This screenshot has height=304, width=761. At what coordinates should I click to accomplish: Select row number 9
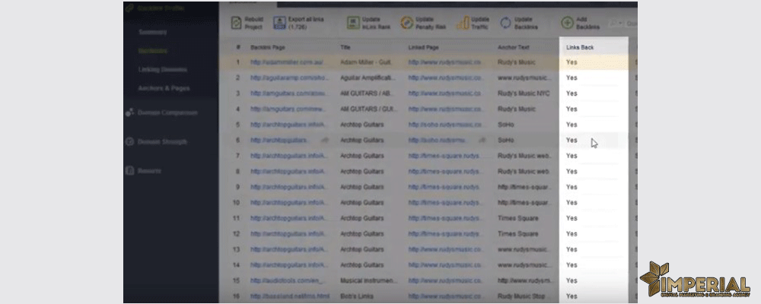(237, 187)
